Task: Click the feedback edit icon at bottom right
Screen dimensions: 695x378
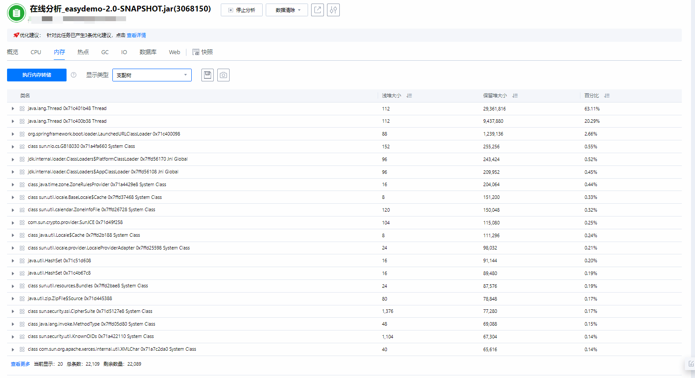Action: tap(691, 364)
